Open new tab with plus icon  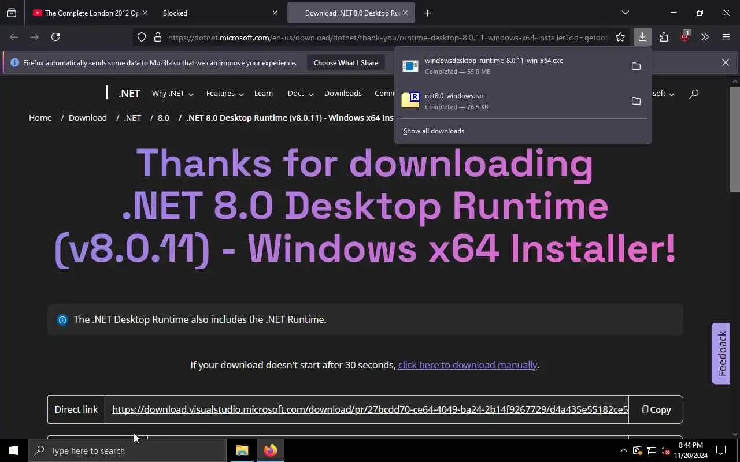(427, 13)
